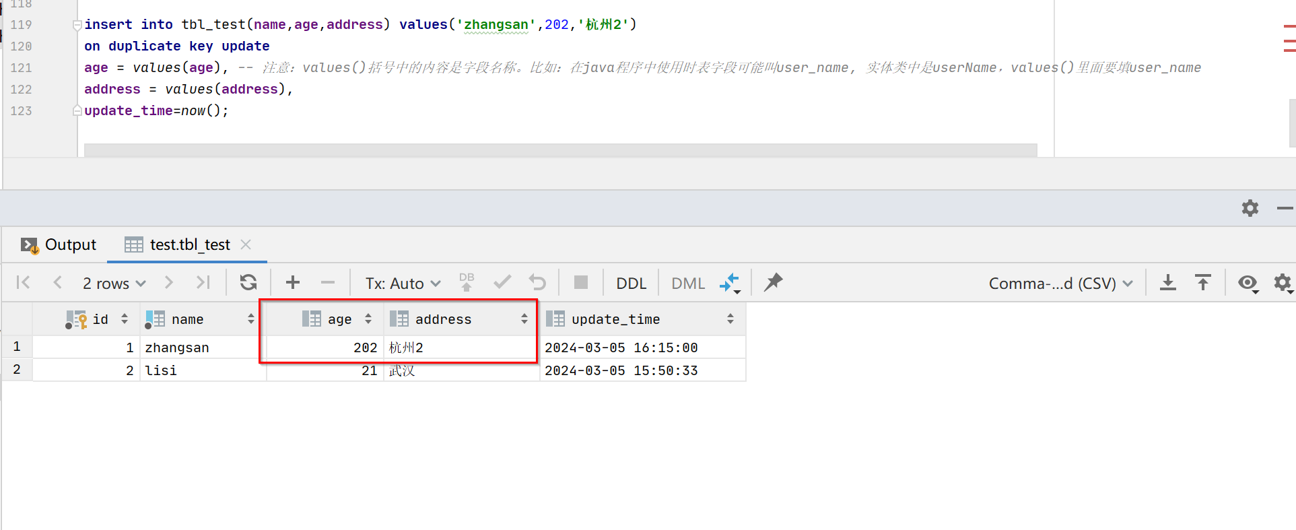
Task: Open tool window settings gear
Action: point(1250,208)
